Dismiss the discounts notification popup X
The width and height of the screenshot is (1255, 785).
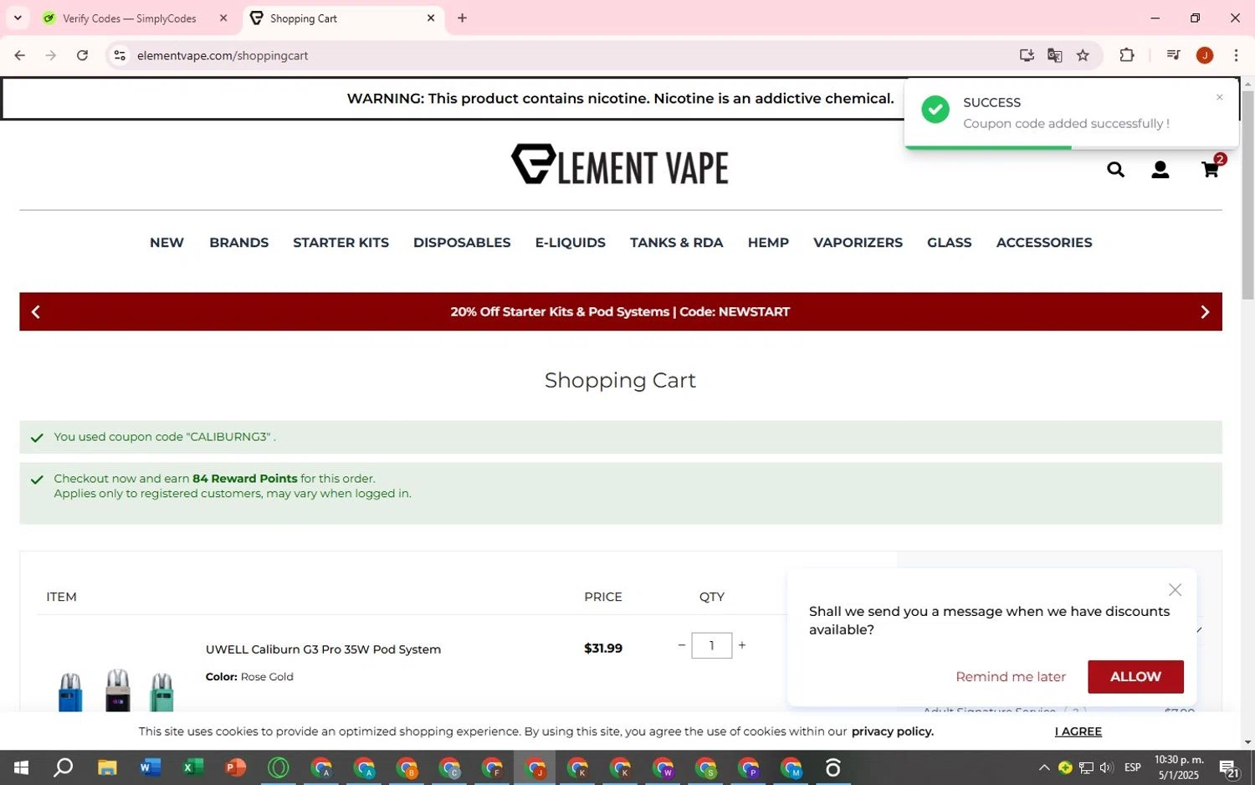(x=1175, y=590)
